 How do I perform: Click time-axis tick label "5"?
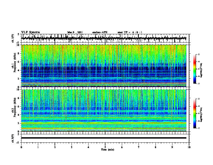(105, 147)
